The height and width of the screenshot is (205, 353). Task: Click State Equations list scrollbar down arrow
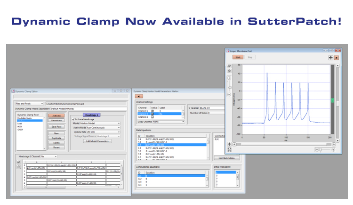208,158
